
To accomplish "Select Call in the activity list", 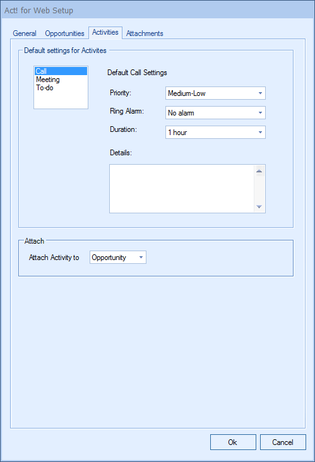I will tap(61, 71).
